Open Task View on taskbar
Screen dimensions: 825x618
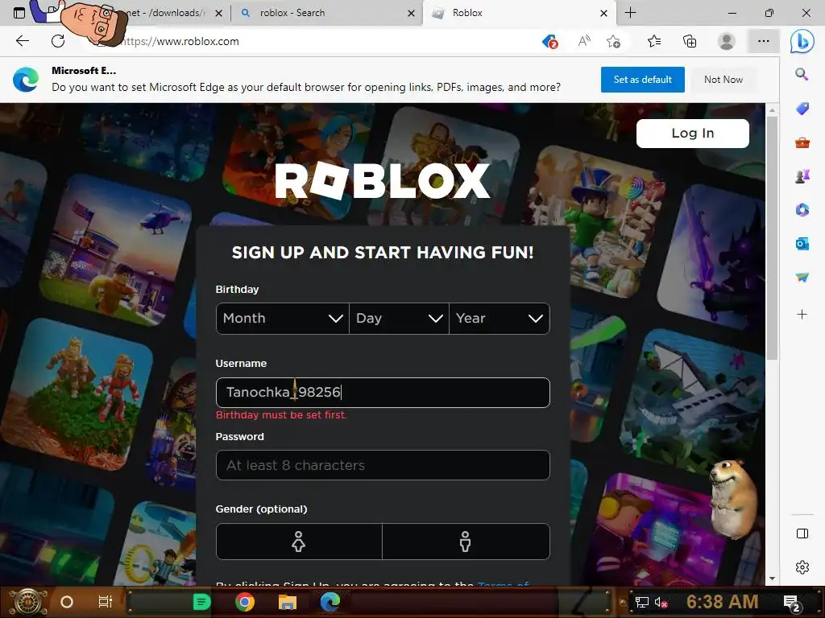[105, 602]
